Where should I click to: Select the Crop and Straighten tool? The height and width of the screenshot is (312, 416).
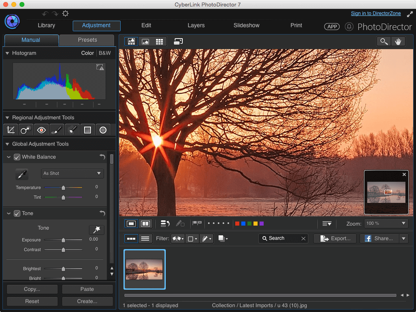point(11,130)
